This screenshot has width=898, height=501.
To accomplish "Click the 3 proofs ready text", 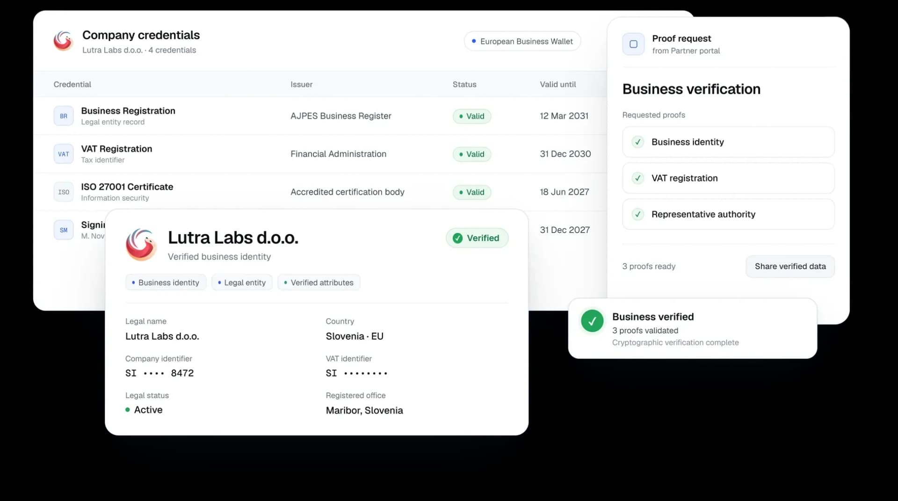I will (649, 266).
